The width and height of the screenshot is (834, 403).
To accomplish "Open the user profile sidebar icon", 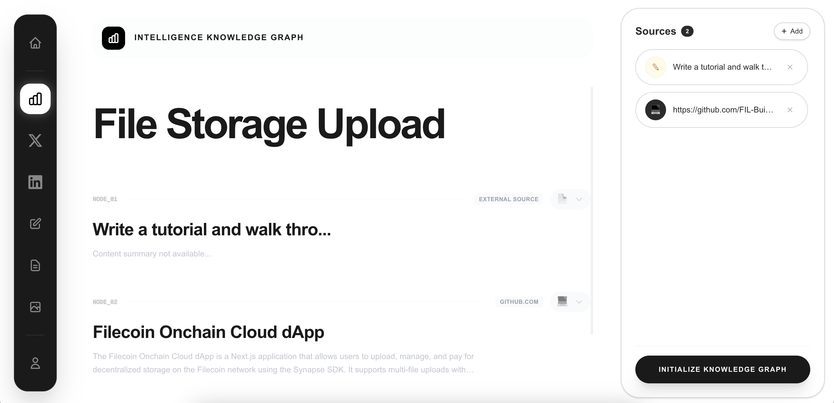I will (35, 363).
